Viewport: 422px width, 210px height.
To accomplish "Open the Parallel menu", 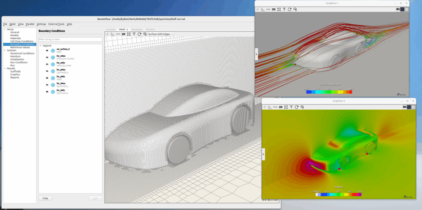I will [30, 24].
